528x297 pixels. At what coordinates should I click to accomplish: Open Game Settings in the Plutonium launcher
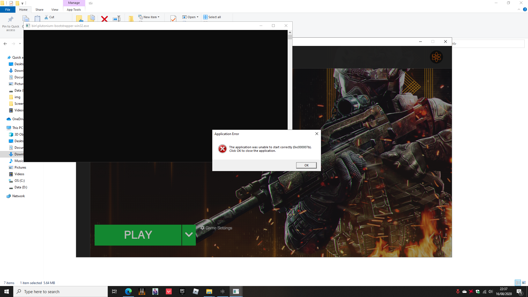[216, 228]
